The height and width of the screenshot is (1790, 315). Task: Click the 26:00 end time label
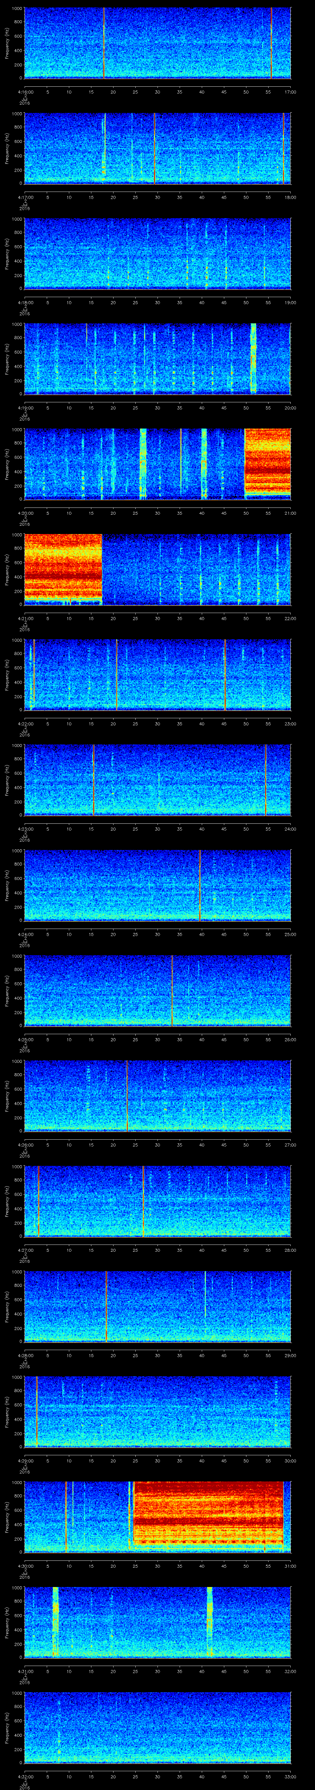pyautogui.click(x=290, y=1039)
